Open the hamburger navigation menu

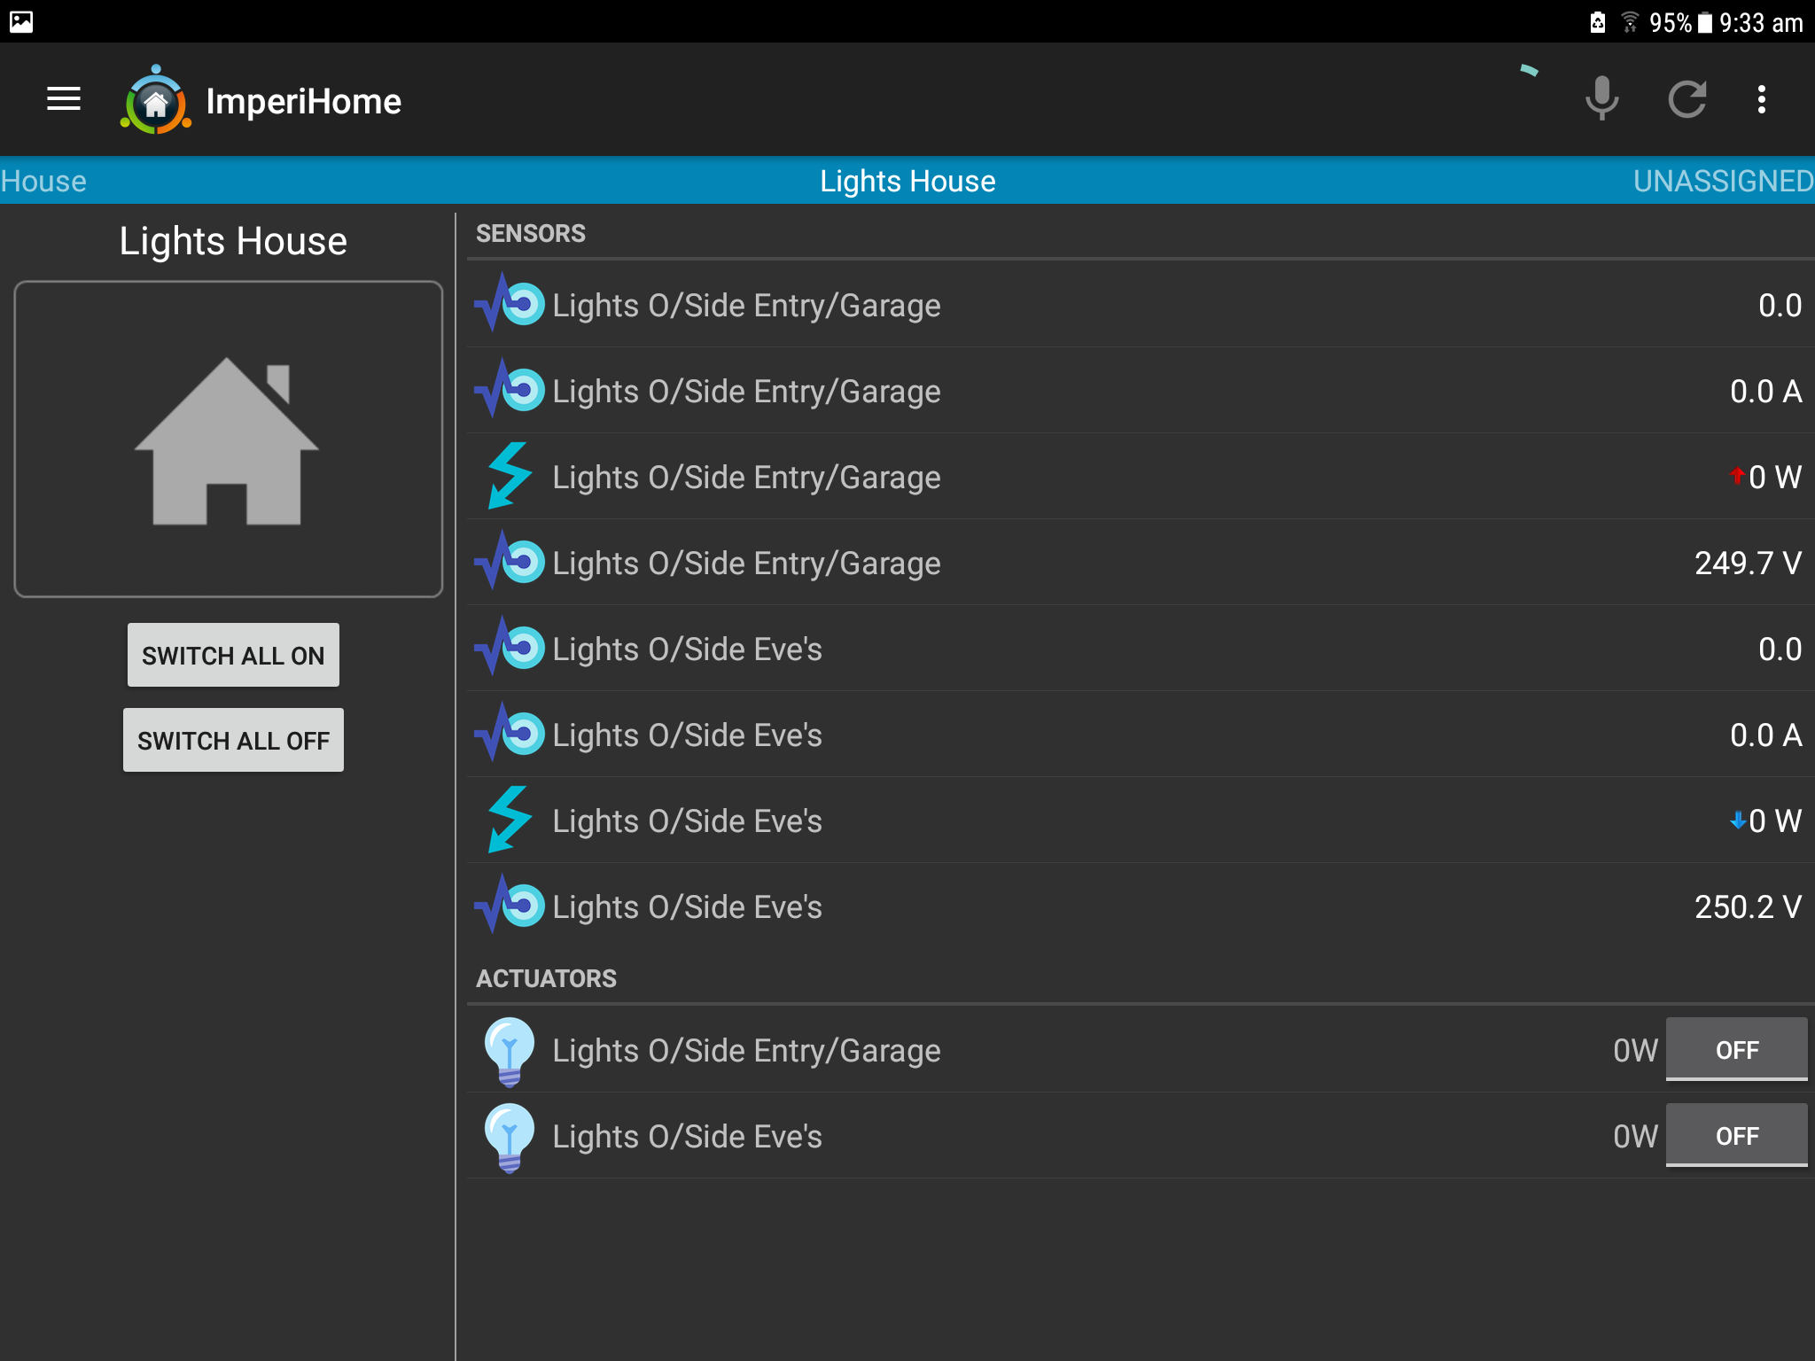coord(63,99)
